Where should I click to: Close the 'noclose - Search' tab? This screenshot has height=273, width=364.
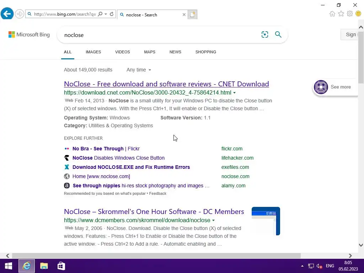tap(184, 15)
